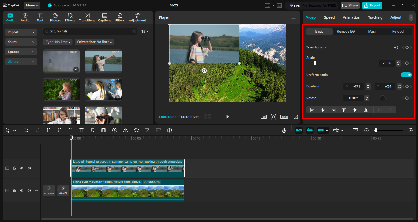Hide the binoculars girl track with eye icon
The width and height of the screenshot is (418, 222).
[x=22, y=168]
